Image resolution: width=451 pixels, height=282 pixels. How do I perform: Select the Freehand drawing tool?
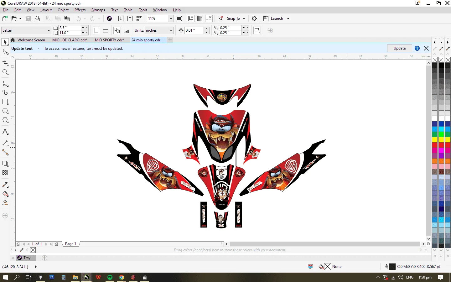[x=5, y=84]
